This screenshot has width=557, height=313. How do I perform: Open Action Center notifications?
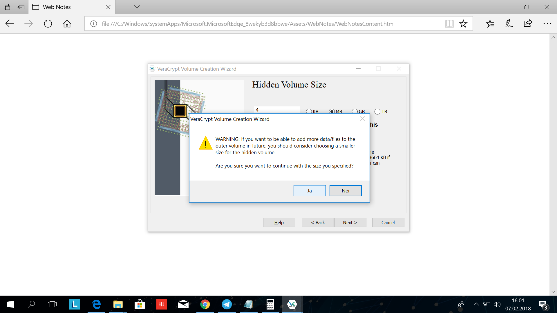tap(543, 304)
